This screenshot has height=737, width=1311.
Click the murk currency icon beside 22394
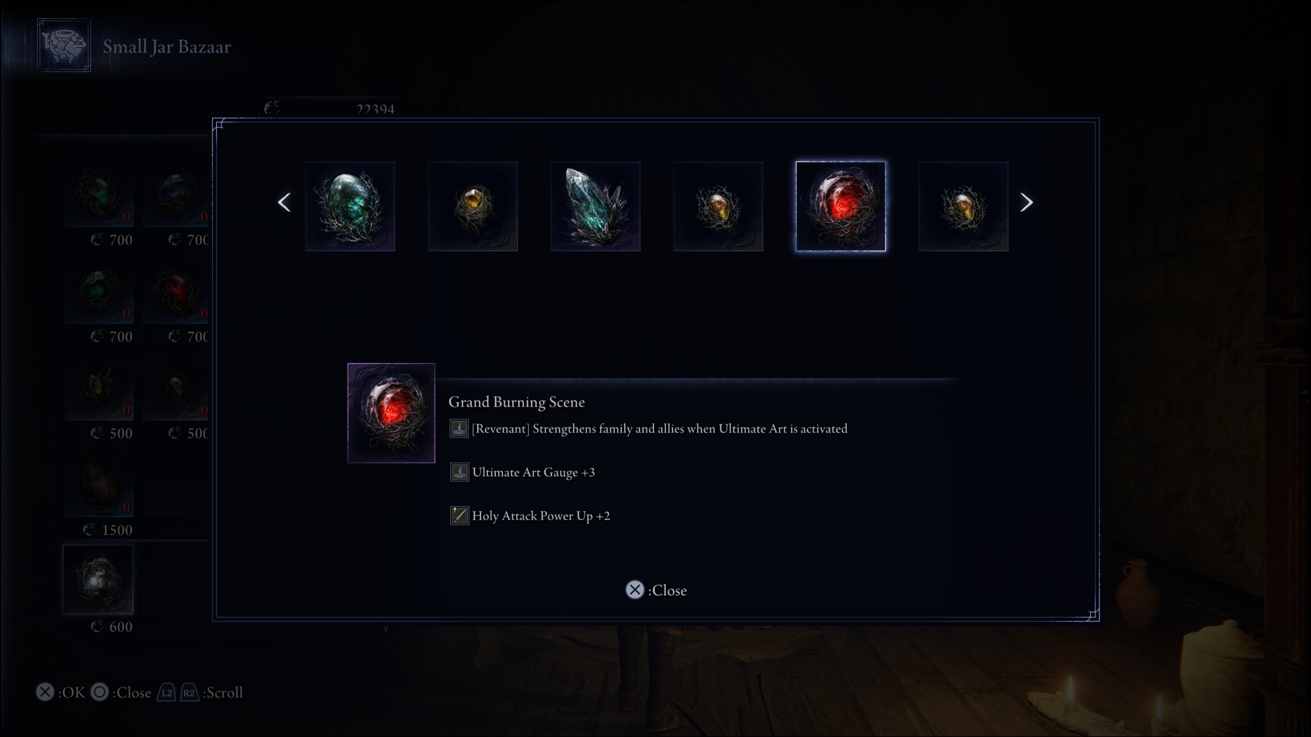point(272,107)
